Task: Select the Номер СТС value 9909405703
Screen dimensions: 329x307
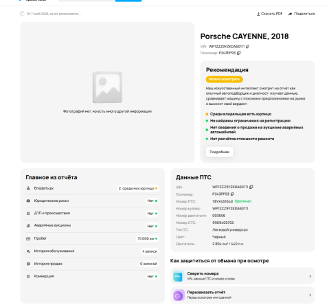Action: pyautogui.click(x=223, y=223)
